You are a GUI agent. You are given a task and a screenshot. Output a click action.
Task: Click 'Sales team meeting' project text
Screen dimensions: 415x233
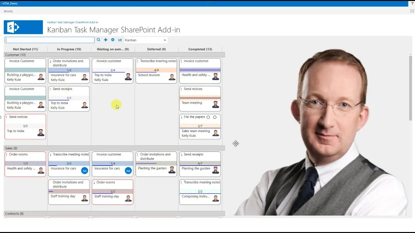196,131
